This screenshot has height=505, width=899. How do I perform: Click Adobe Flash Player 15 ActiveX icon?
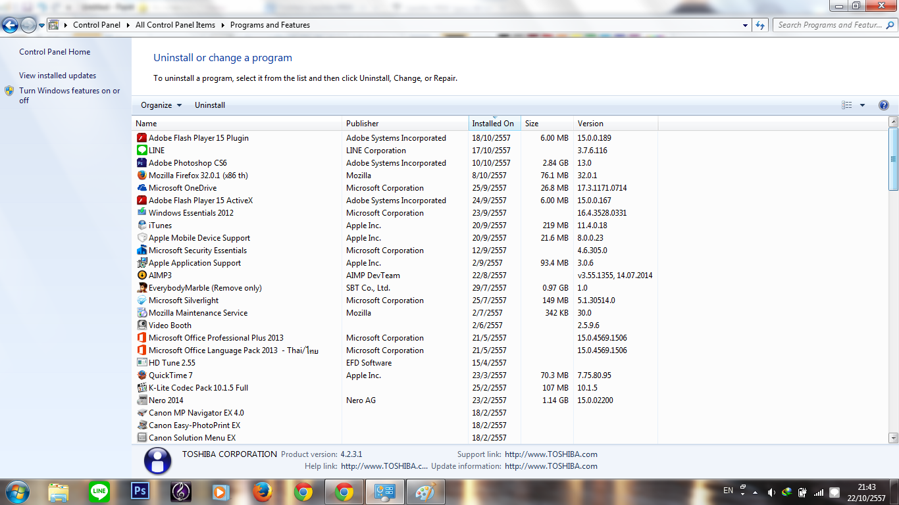point(141,201)
